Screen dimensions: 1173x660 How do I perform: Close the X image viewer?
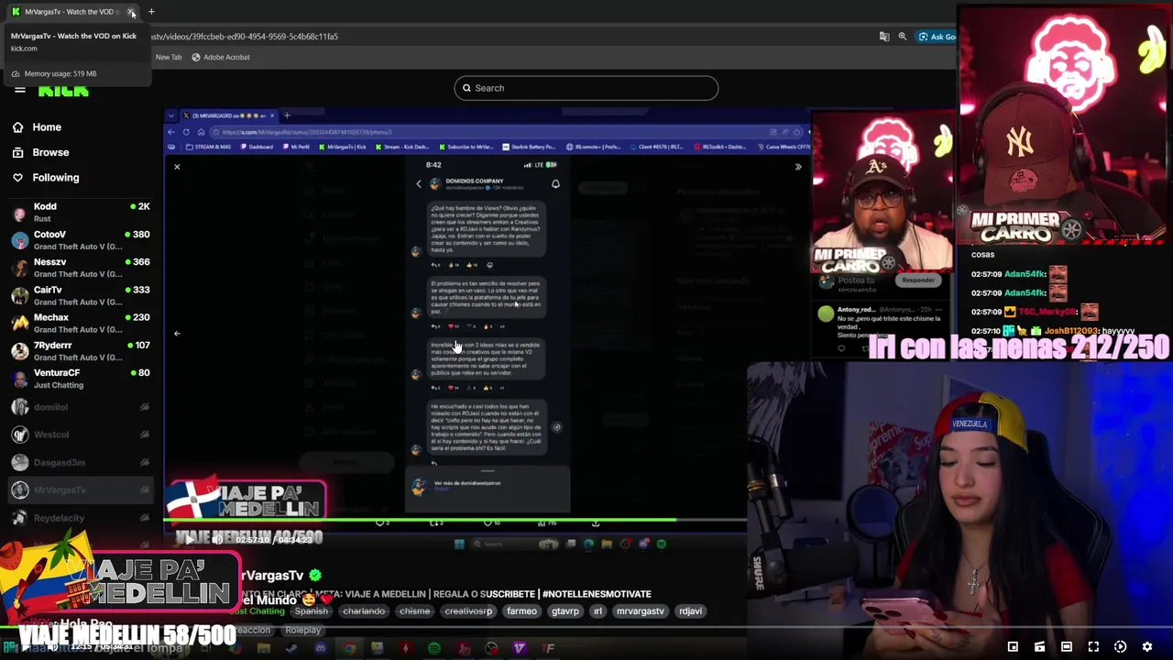(x=177, y=167)
